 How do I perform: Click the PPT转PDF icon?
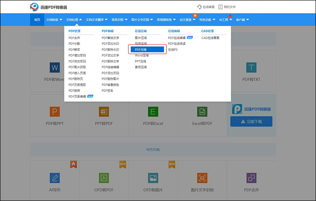[x=104, y=112]
